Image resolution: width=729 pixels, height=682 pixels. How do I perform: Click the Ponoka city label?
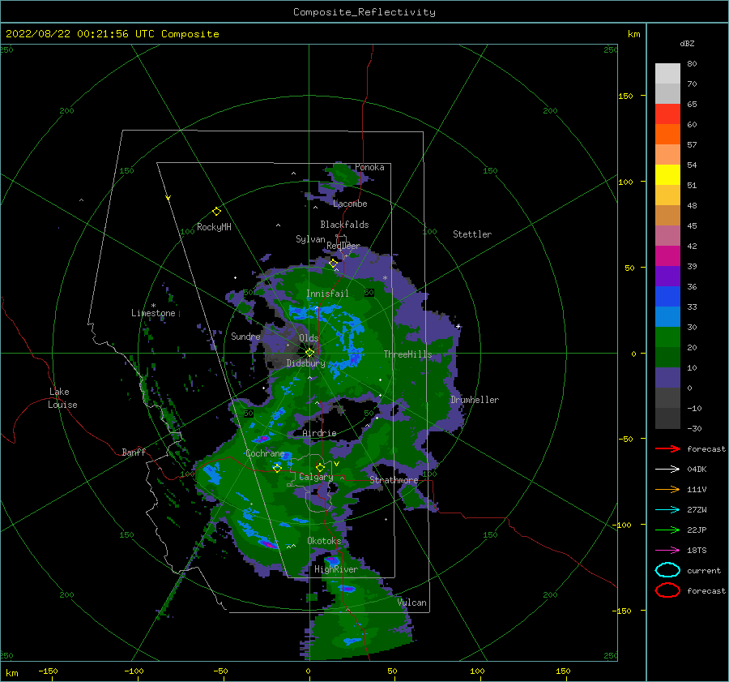pos(369,167)
